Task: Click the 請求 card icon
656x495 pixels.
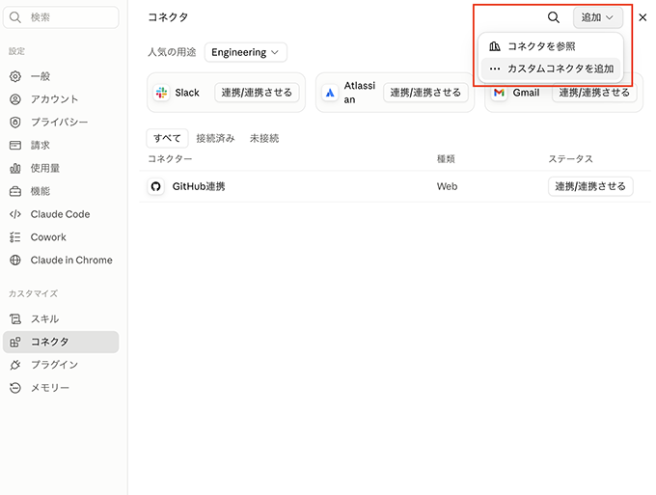Action: [15, 145]
